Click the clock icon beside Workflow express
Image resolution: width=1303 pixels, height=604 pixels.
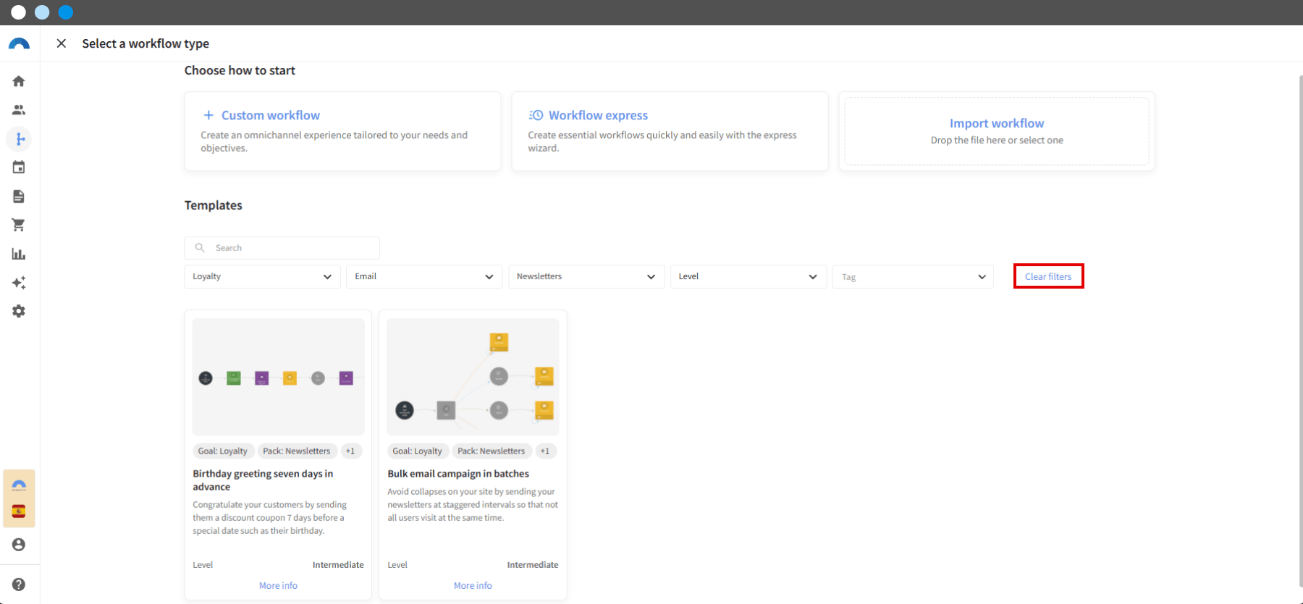[x=536, y=115]
